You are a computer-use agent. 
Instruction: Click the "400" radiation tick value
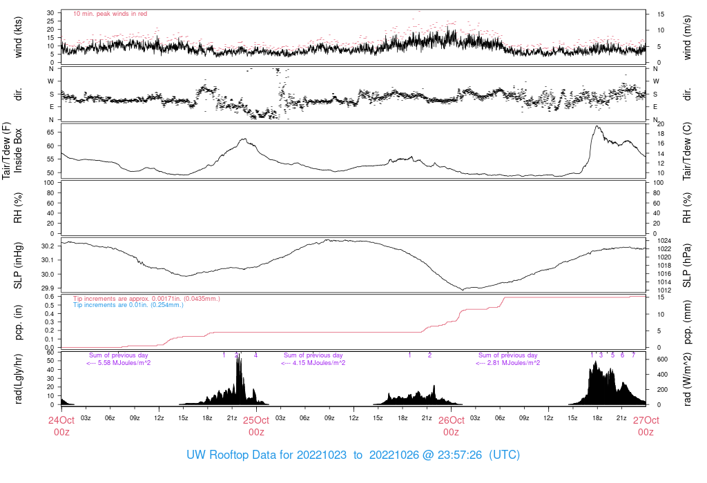click(x=662, y=375)
